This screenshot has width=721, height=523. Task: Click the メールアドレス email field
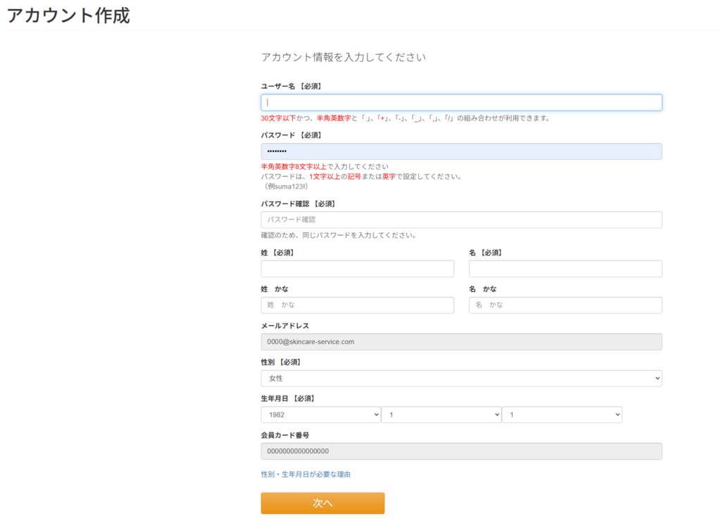(x=461, y=341)
